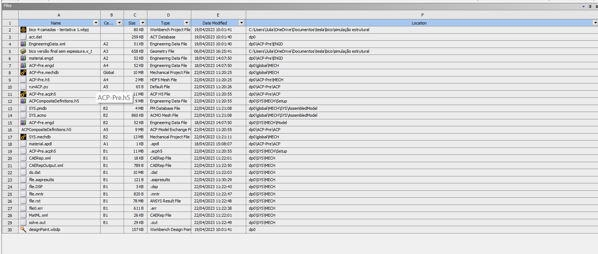Click the file icon beside file.rst

(x=23, y=201)
